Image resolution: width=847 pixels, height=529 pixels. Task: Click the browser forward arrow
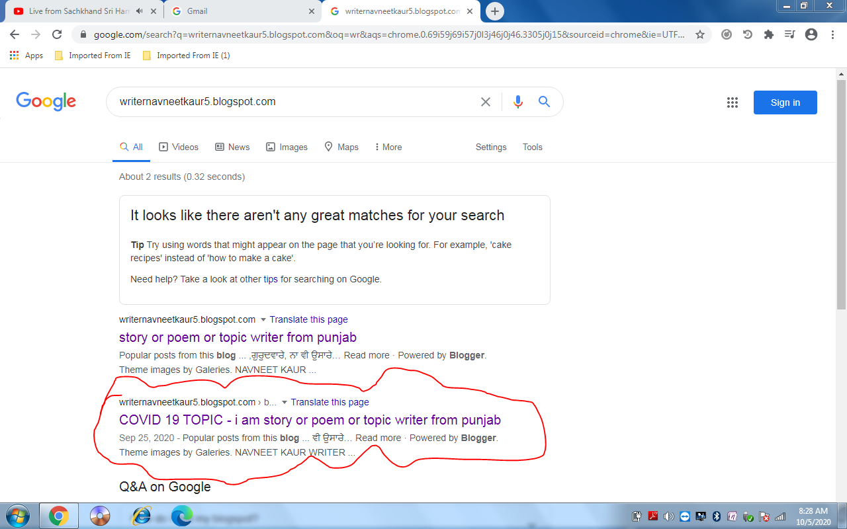tap(36, 34)
